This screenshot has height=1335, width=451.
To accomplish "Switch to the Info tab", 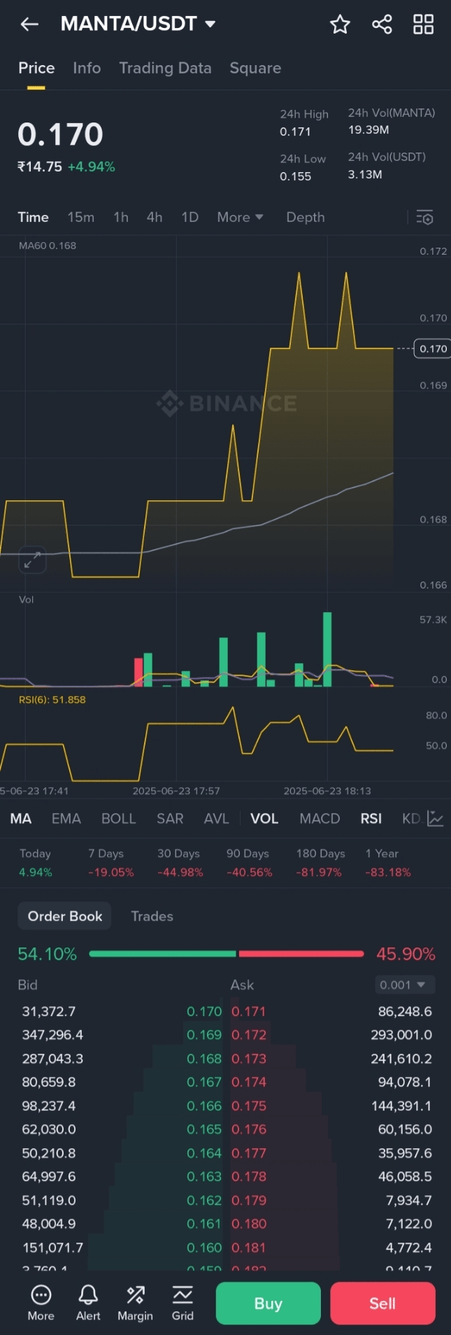I will pos(87,68).
